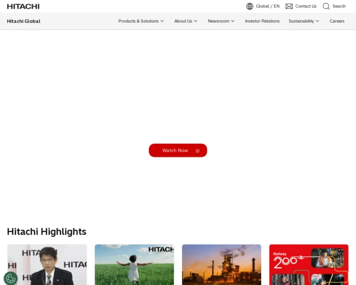This screenshot has height=285, width=356.
Task: Click the arrow icon in Watch Now
Action: click(x=198, y=151)
